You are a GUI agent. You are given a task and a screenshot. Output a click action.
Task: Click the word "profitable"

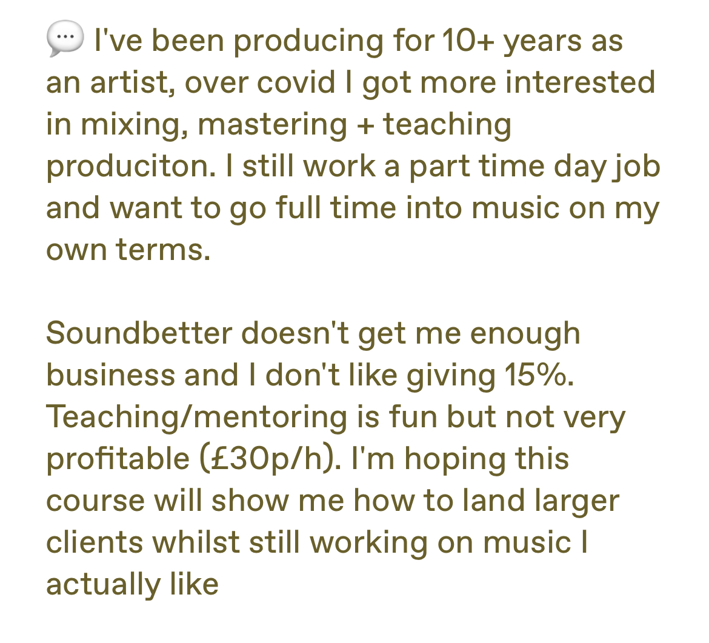[118, 459]
